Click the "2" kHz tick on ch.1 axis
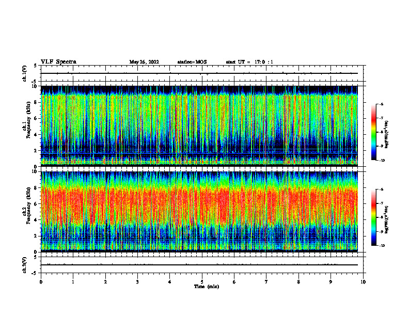Image resolution: width=409 pixels, height=316 pixels. [x=35, y=150]
